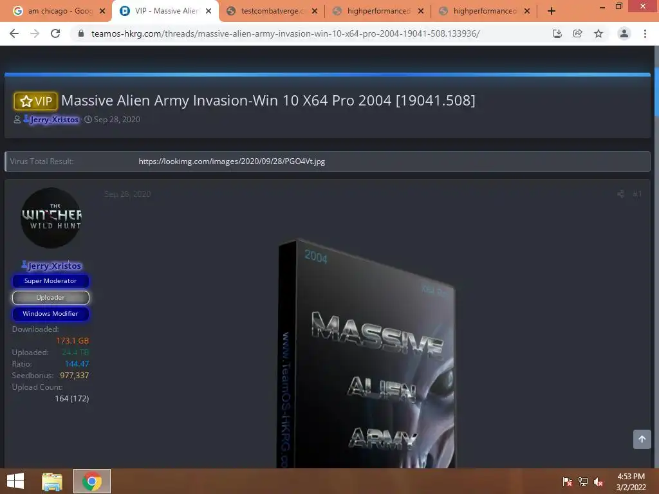Close the testcombatverge tab
Screen dimensions: 659x494
(314, 11)
